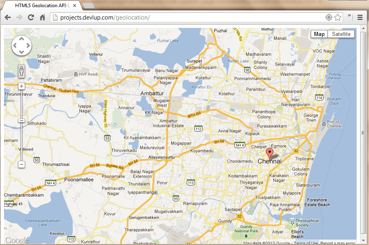
Task: Show hidden extensions with the chevron icon
Action: point(349,16)
